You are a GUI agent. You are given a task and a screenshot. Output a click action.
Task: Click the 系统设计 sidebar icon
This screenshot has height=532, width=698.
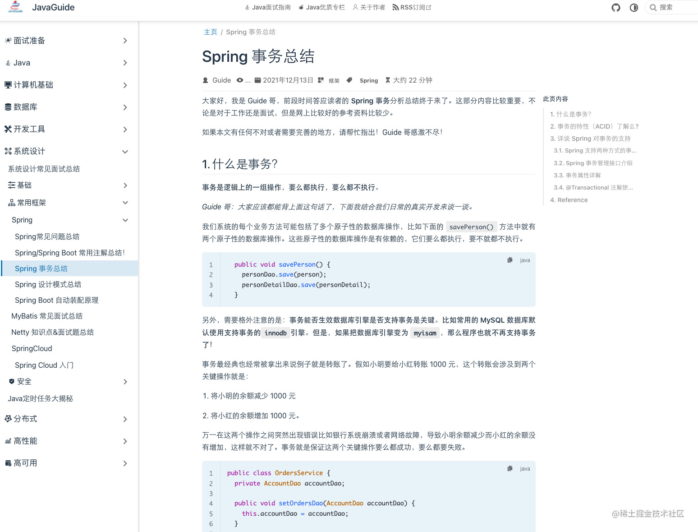(x=8, y=151)
